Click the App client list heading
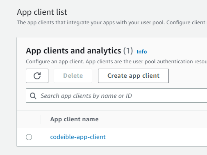The image size is (207, 155). 42,12
